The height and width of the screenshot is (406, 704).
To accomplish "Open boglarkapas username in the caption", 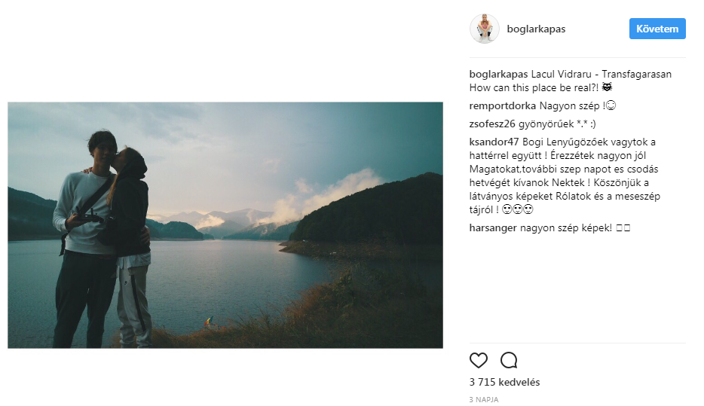I will click(x=498, y=75).
